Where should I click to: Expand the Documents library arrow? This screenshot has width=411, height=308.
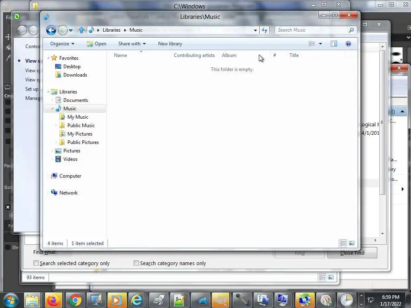[x=52, y=100]
